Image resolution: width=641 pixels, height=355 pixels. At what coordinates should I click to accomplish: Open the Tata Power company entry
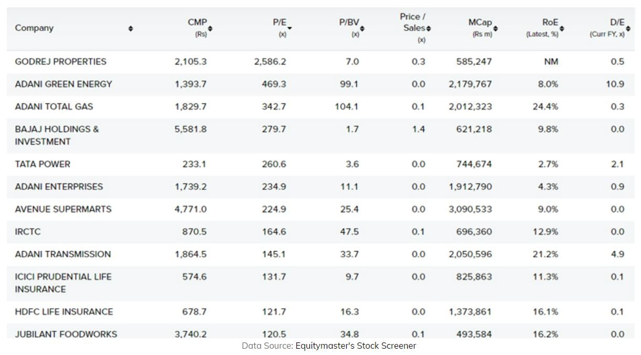pyautogui.click(x=42, y=164)
